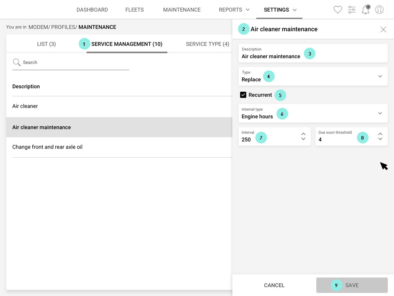The image size is (394, 296).
Task: Go to MODEM in breadcrumb
Action: point(38,27)
